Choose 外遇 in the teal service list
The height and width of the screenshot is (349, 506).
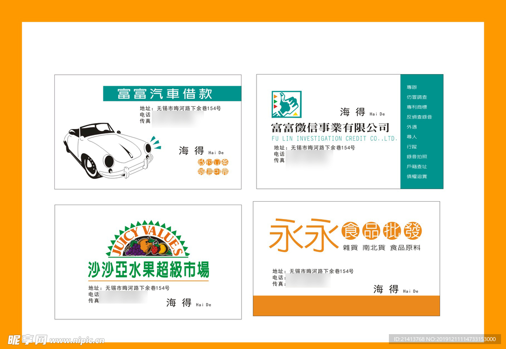coord(412,127)
